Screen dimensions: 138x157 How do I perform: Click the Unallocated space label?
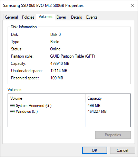pos(27,71)
